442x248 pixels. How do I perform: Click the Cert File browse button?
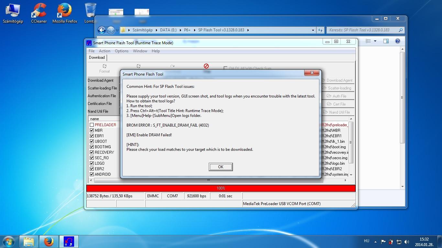click(x=337, y=104)
